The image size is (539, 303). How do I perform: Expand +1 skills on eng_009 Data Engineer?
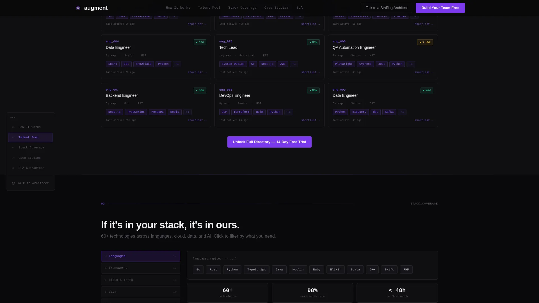tap(402, 112)
